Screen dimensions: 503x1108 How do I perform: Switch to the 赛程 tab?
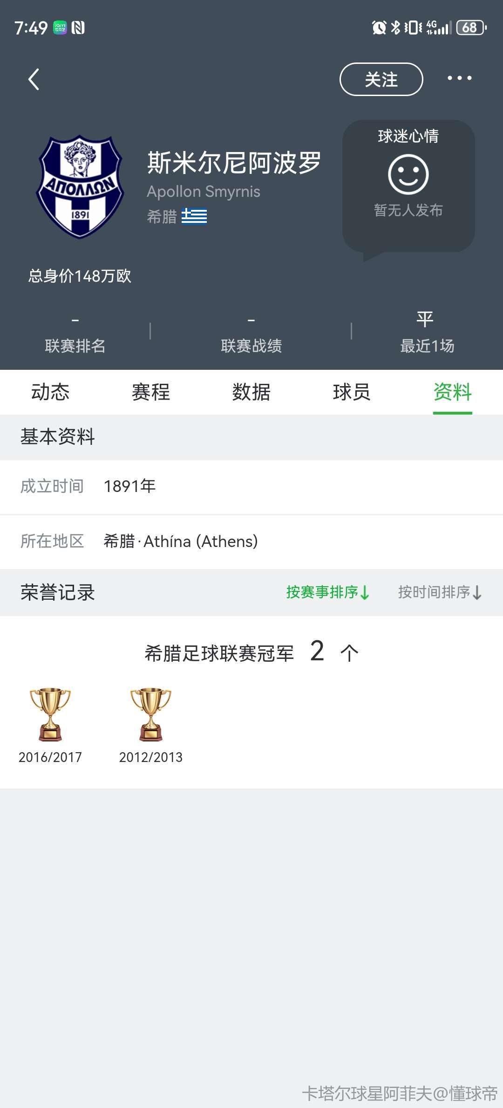point(151,392)
